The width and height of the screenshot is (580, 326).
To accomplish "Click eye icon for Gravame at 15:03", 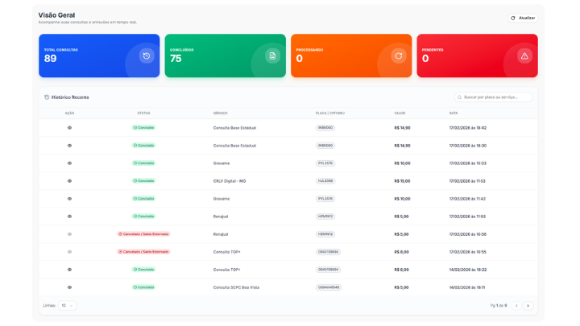I will (x=69, y=163).
